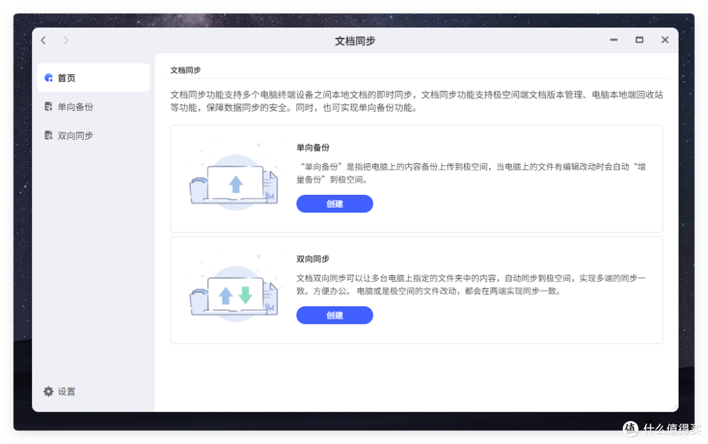Maximize the 文档同步 window
The image size is (708, 444).
point(639,40)
